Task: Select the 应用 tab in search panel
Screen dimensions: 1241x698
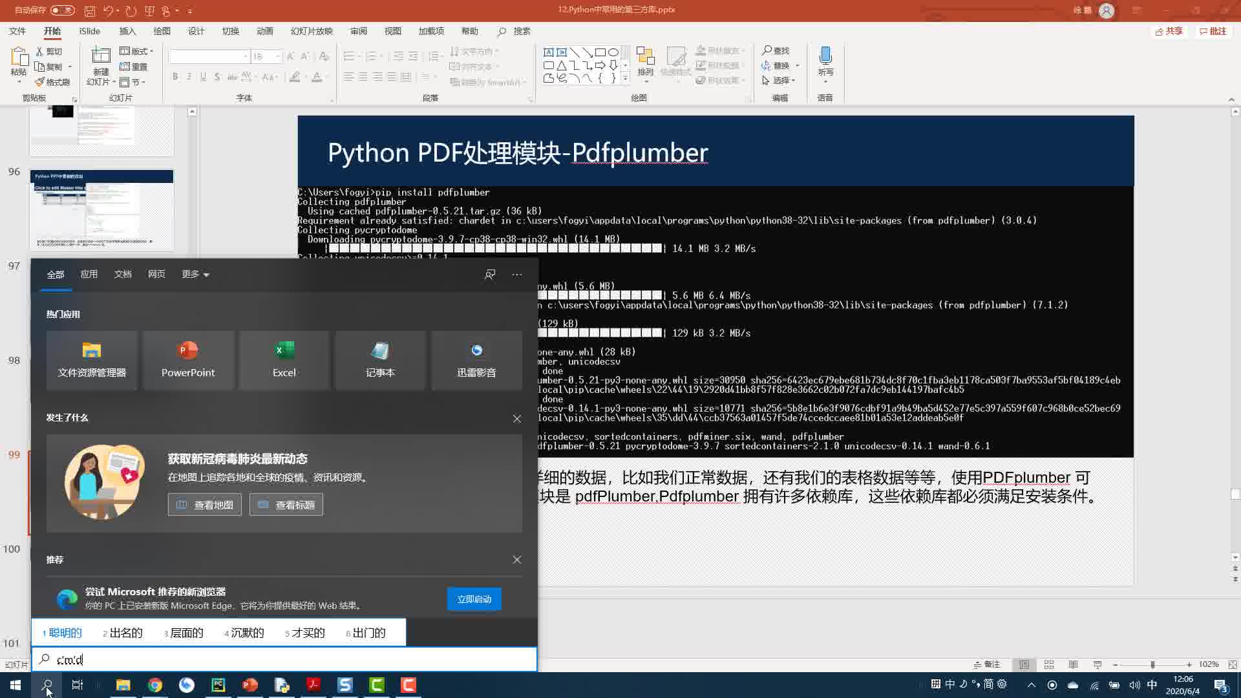Action: tap(89, 274)
